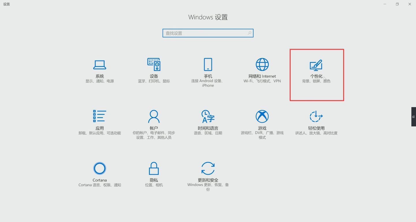Click description 你的帐户、电子邮件、同步设置、工作、其他人员
The height and width of the screenshot is (222, 416).
click(154, 135)
